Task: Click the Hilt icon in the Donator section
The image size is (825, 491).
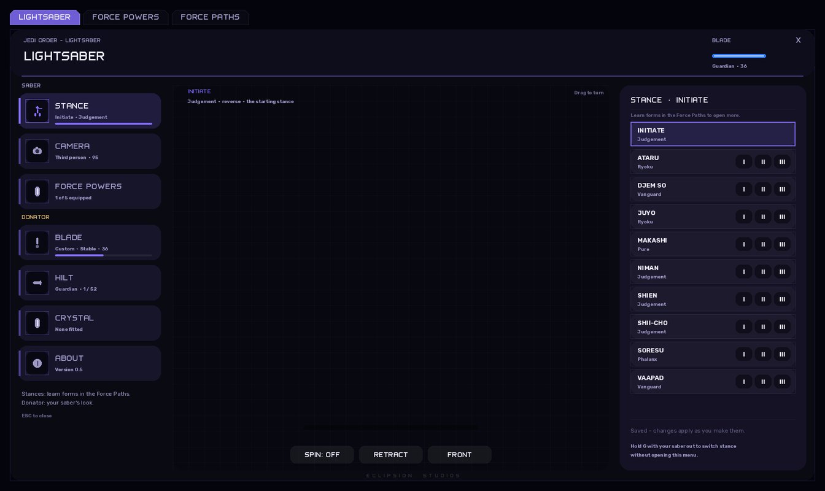Action: pos(37,282)
